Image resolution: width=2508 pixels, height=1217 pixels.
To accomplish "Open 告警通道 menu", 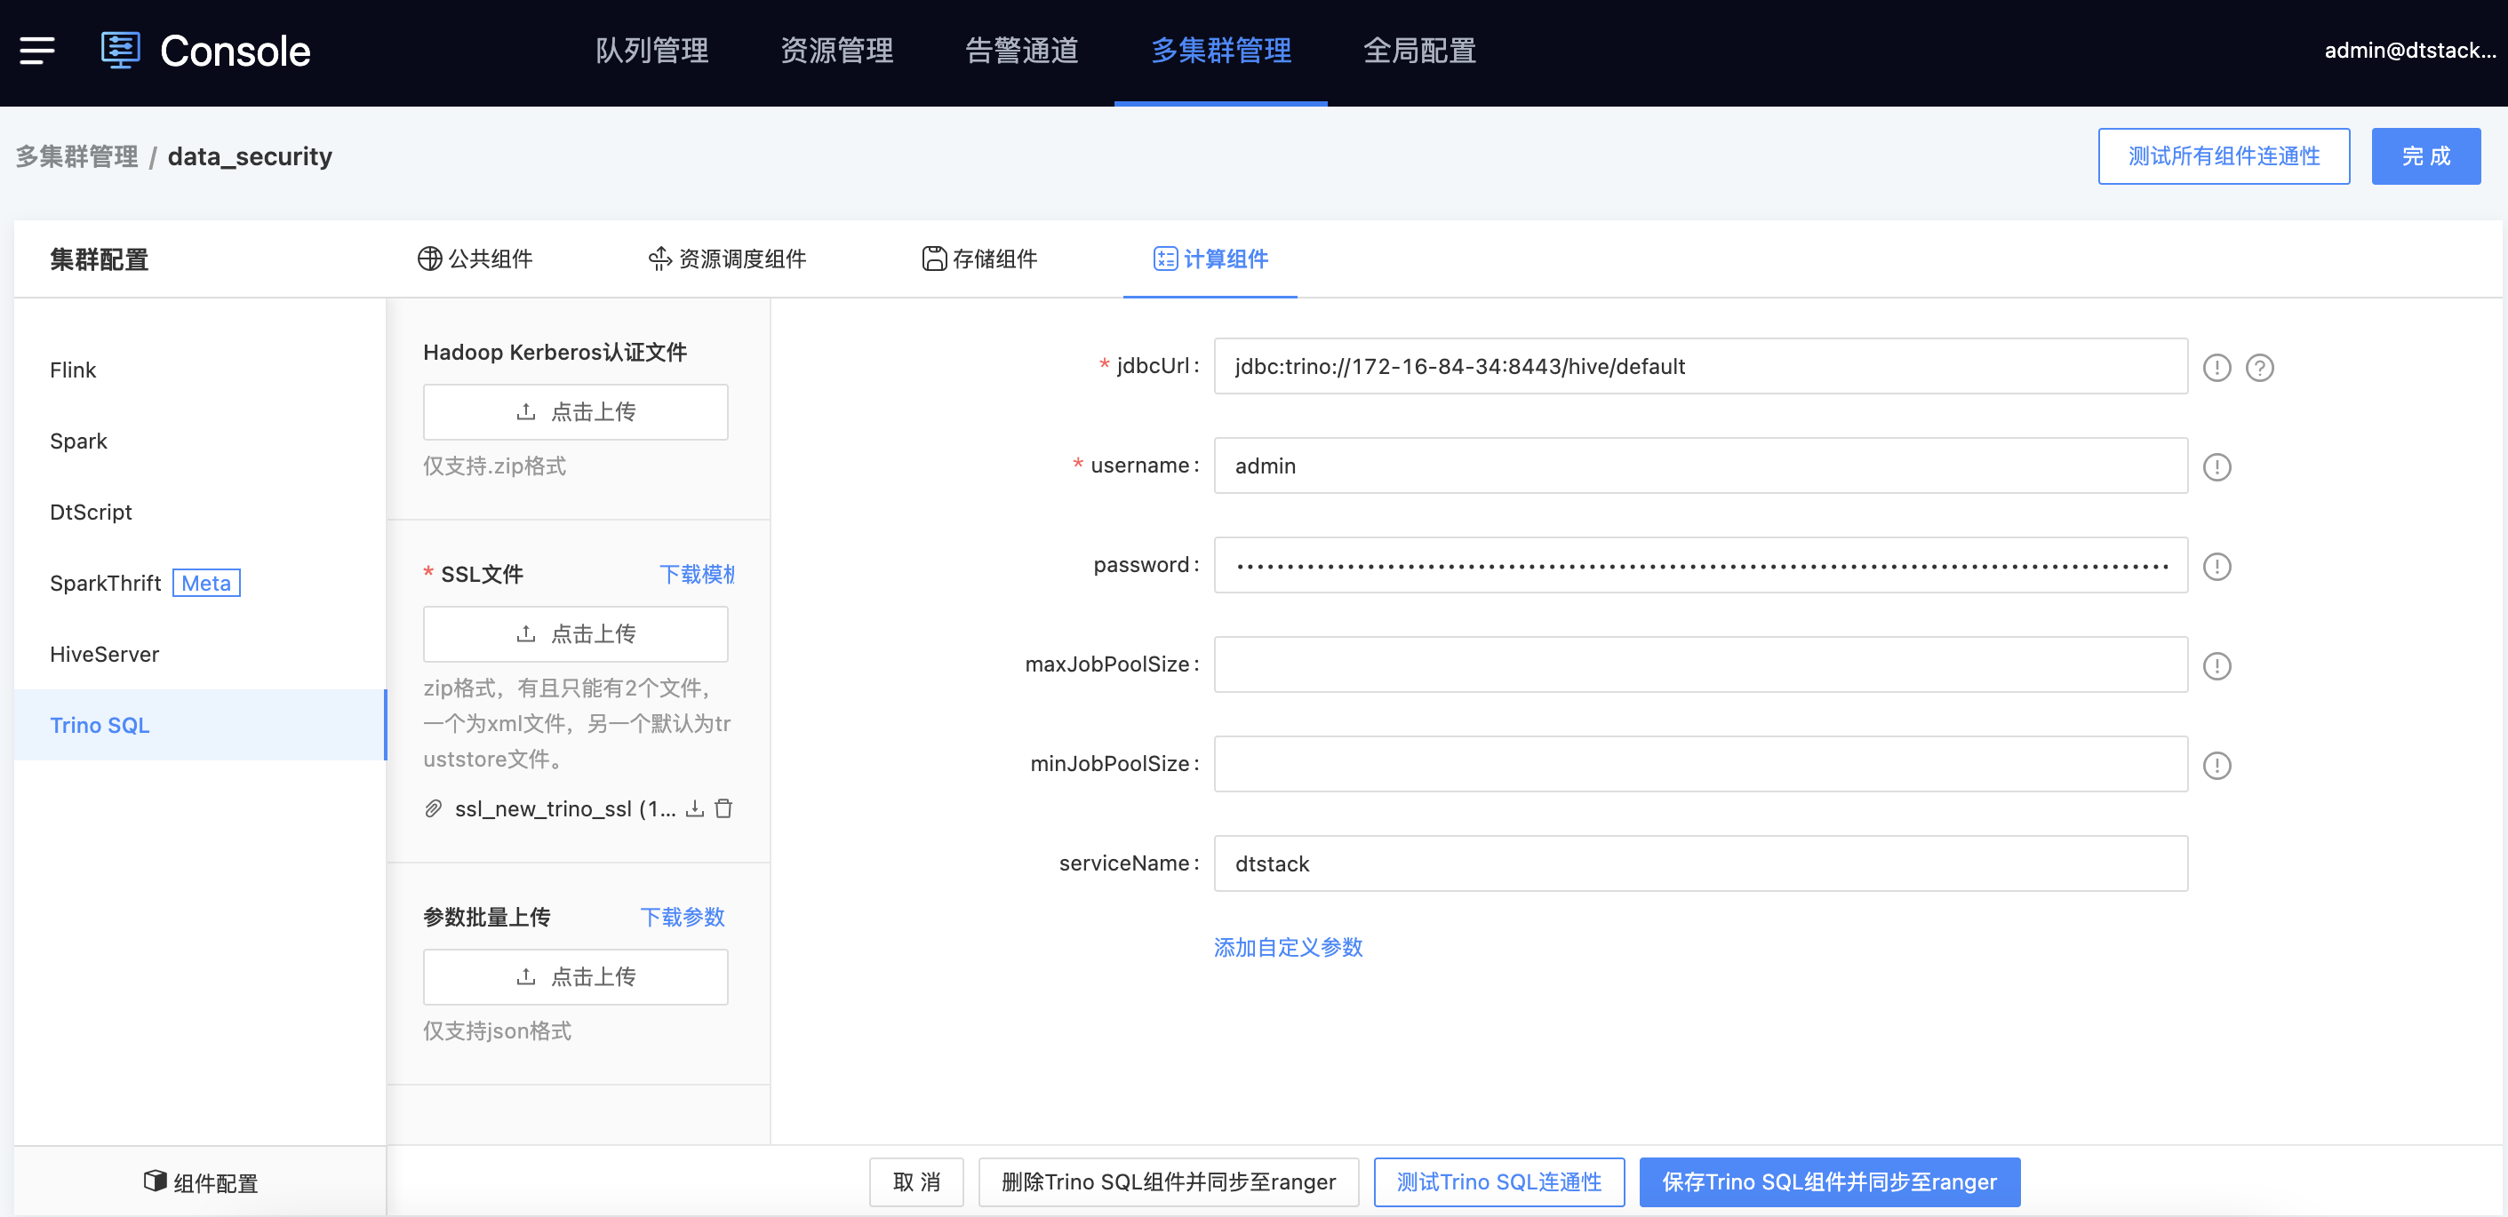I will pyautogui.click(x=1021, y=51).
